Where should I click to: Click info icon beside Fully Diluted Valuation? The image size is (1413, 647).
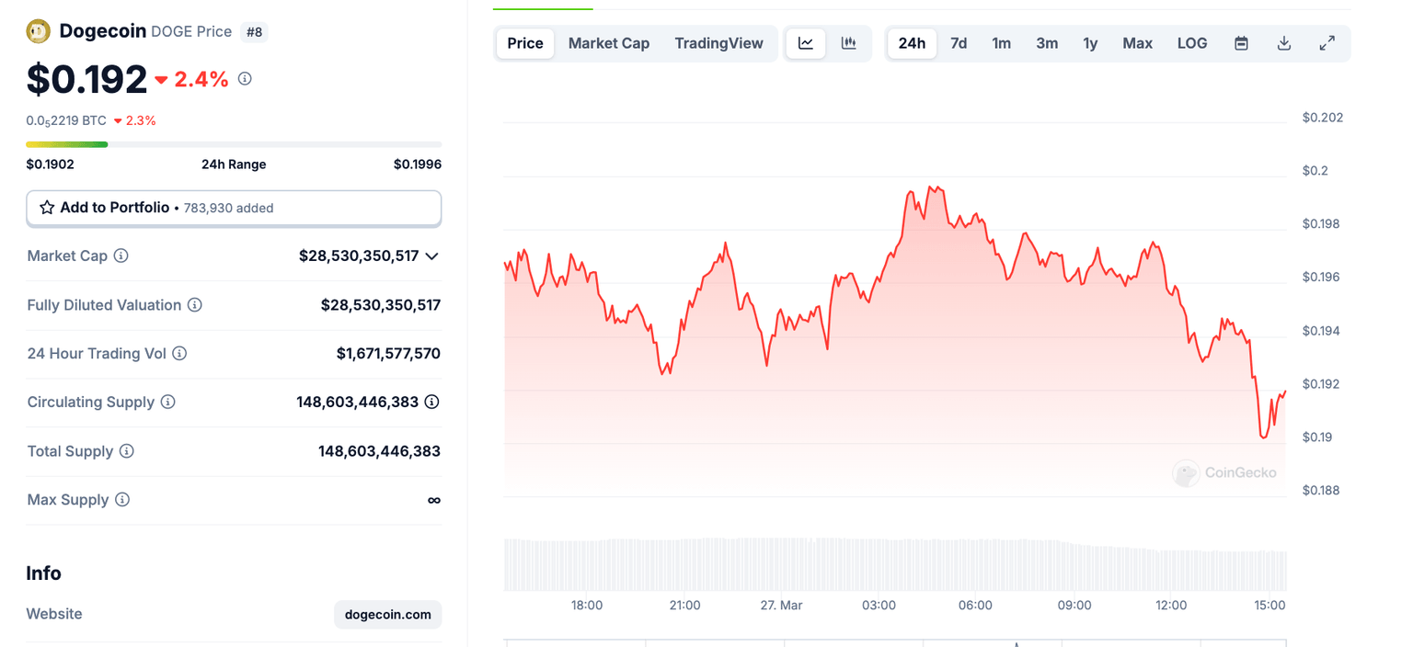194,305
